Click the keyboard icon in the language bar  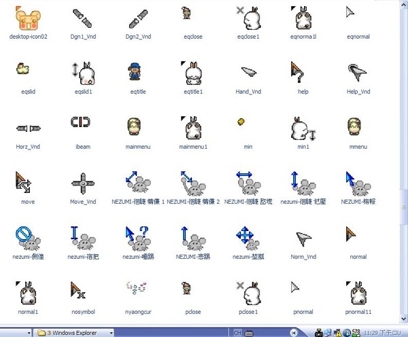pos(249,333)
